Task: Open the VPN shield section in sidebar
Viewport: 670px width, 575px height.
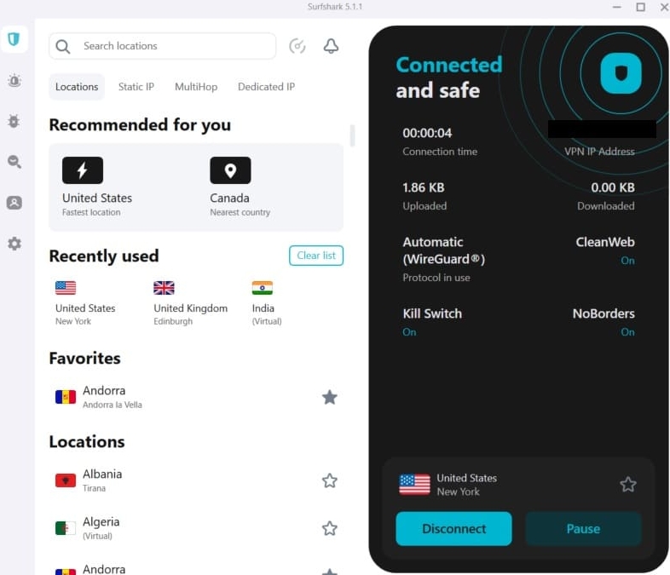Action: (x=14, y=39)
